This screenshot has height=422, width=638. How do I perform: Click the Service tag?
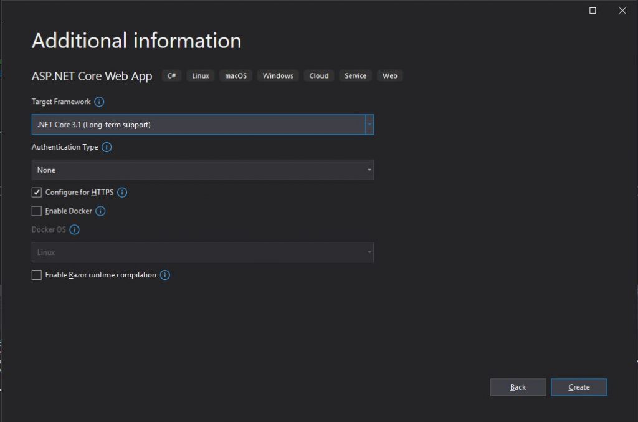(356, 75)
